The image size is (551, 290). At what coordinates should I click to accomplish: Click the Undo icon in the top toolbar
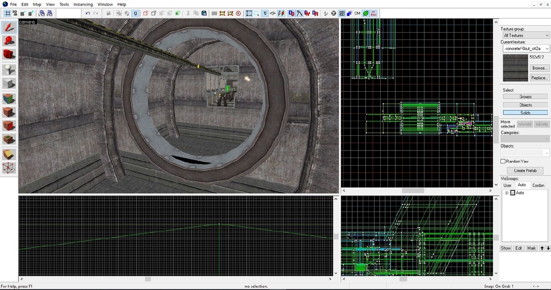tap(87, 13)
